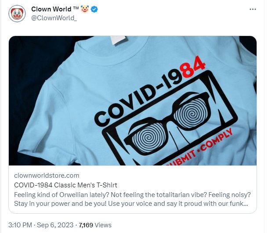Click the white collar tag on shirt
Viewport: 268px width, 233px height.
click(119, 40)
